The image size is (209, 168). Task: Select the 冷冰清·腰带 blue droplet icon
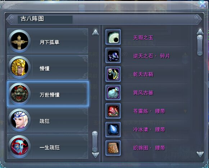[113, 129]
